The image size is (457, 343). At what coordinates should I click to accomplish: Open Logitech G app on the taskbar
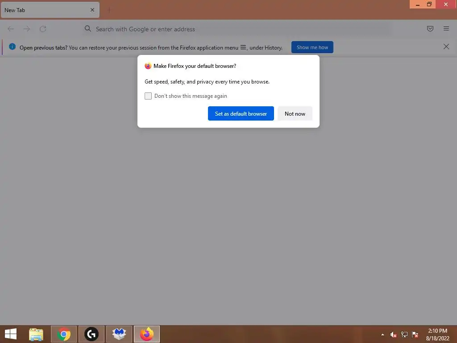point(91,334)
